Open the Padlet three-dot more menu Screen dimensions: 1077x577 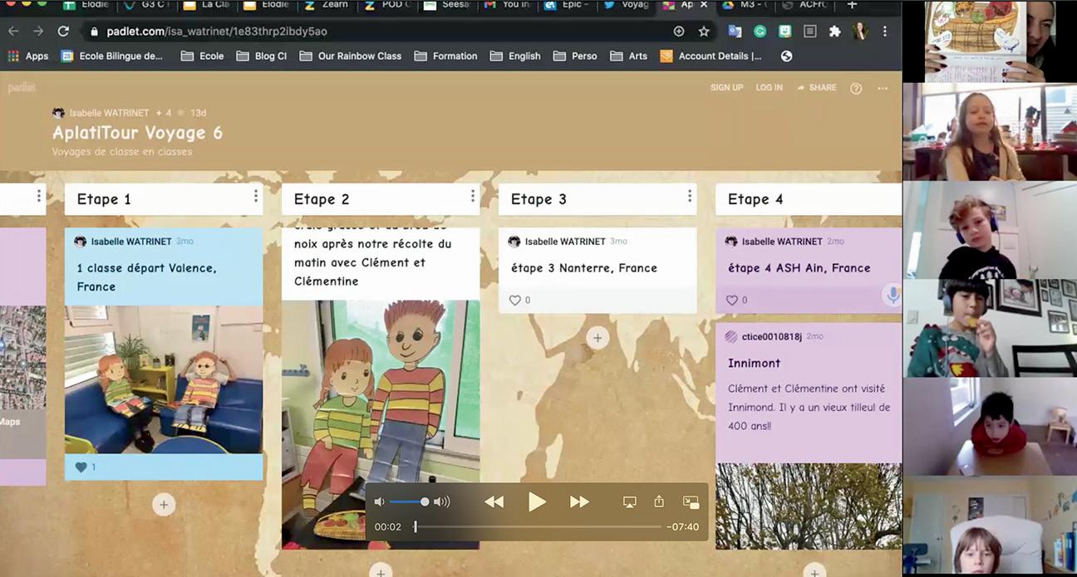883,88
